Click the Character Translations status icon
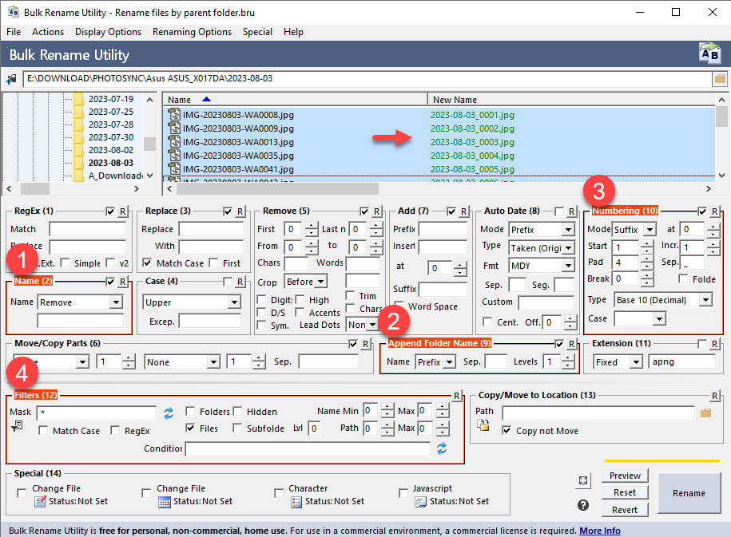 (296, 502)
